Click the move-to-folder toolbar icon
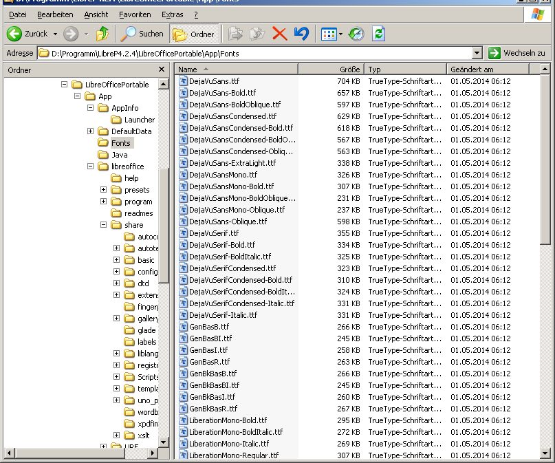555x463 pixels. (x=235, y=34)
